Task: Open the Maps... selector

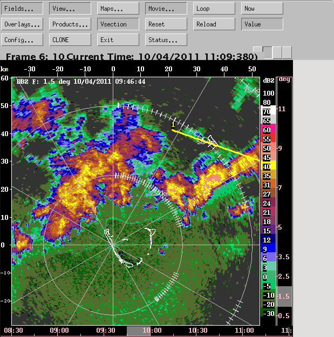Action: coord(118,9)
